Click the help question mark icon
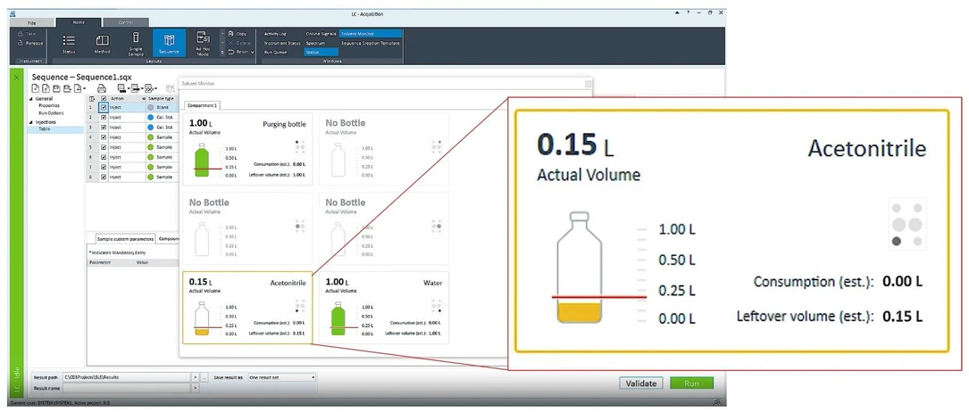This screenshot has width=969, height=412. point(689,13)
